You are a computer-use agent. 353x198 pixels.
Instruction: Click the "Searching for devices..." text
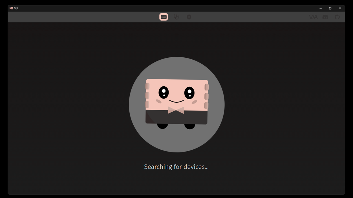(x=177, y=167)
